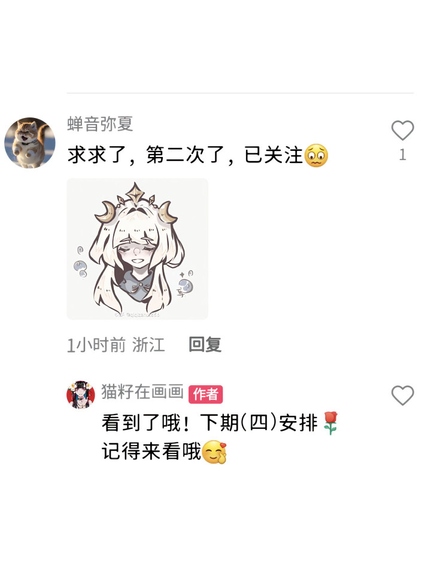Like the comment by 蝉音弥夏
This screenshot has width=431, height=575.
pos(402,130)
